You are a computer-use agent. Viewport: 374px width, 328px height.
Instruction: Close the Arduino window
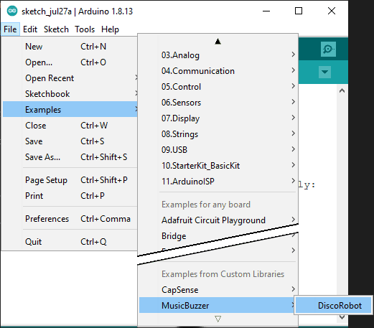(332, 11)
